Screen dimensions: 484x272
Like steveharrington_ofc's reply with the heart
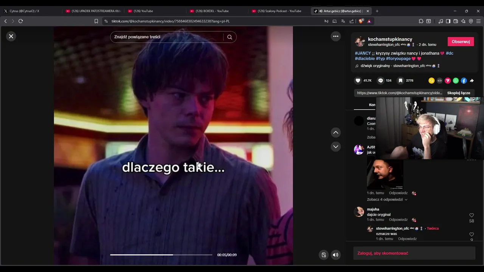pos(472,234)
